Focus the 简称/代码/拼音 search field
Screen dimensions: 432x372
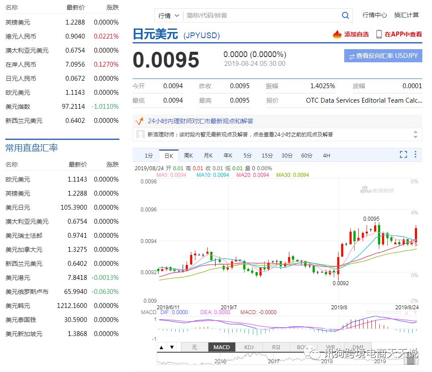pos(261,16)
